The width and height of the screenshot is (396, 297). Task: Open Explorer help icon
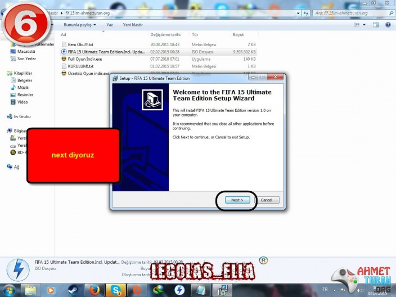tap(388, 25)
